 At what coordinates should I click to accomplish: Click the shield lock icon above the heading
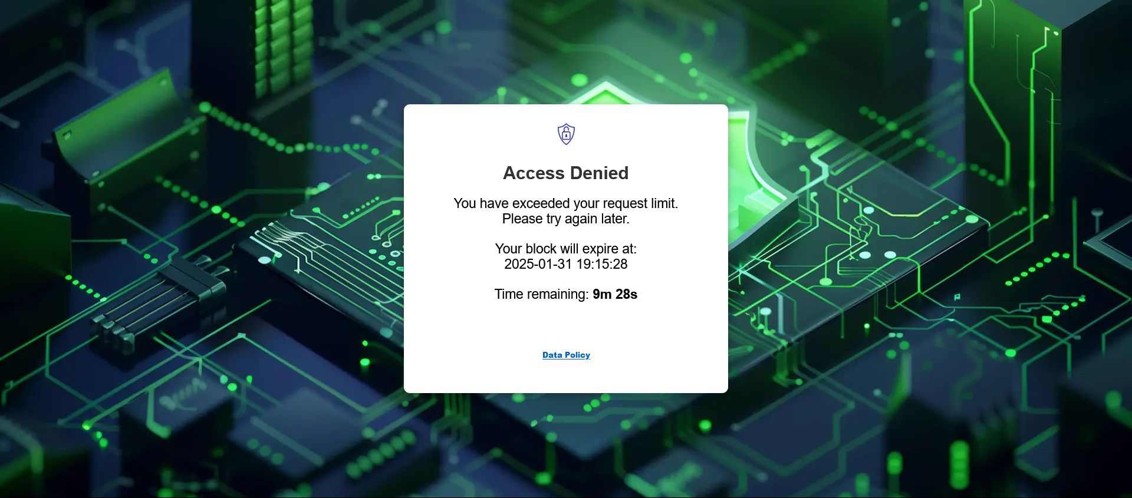(566, 134)
